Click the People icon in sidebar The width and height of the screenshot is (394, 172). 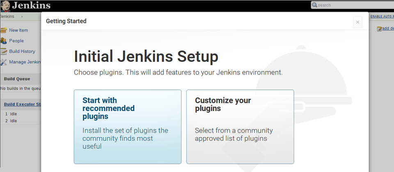tap(4, 41)
